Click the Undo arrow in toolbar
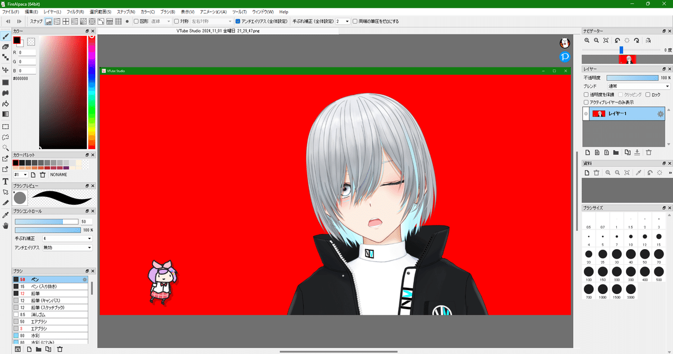This screenshot has height=354, width=673. click(8, 21)
